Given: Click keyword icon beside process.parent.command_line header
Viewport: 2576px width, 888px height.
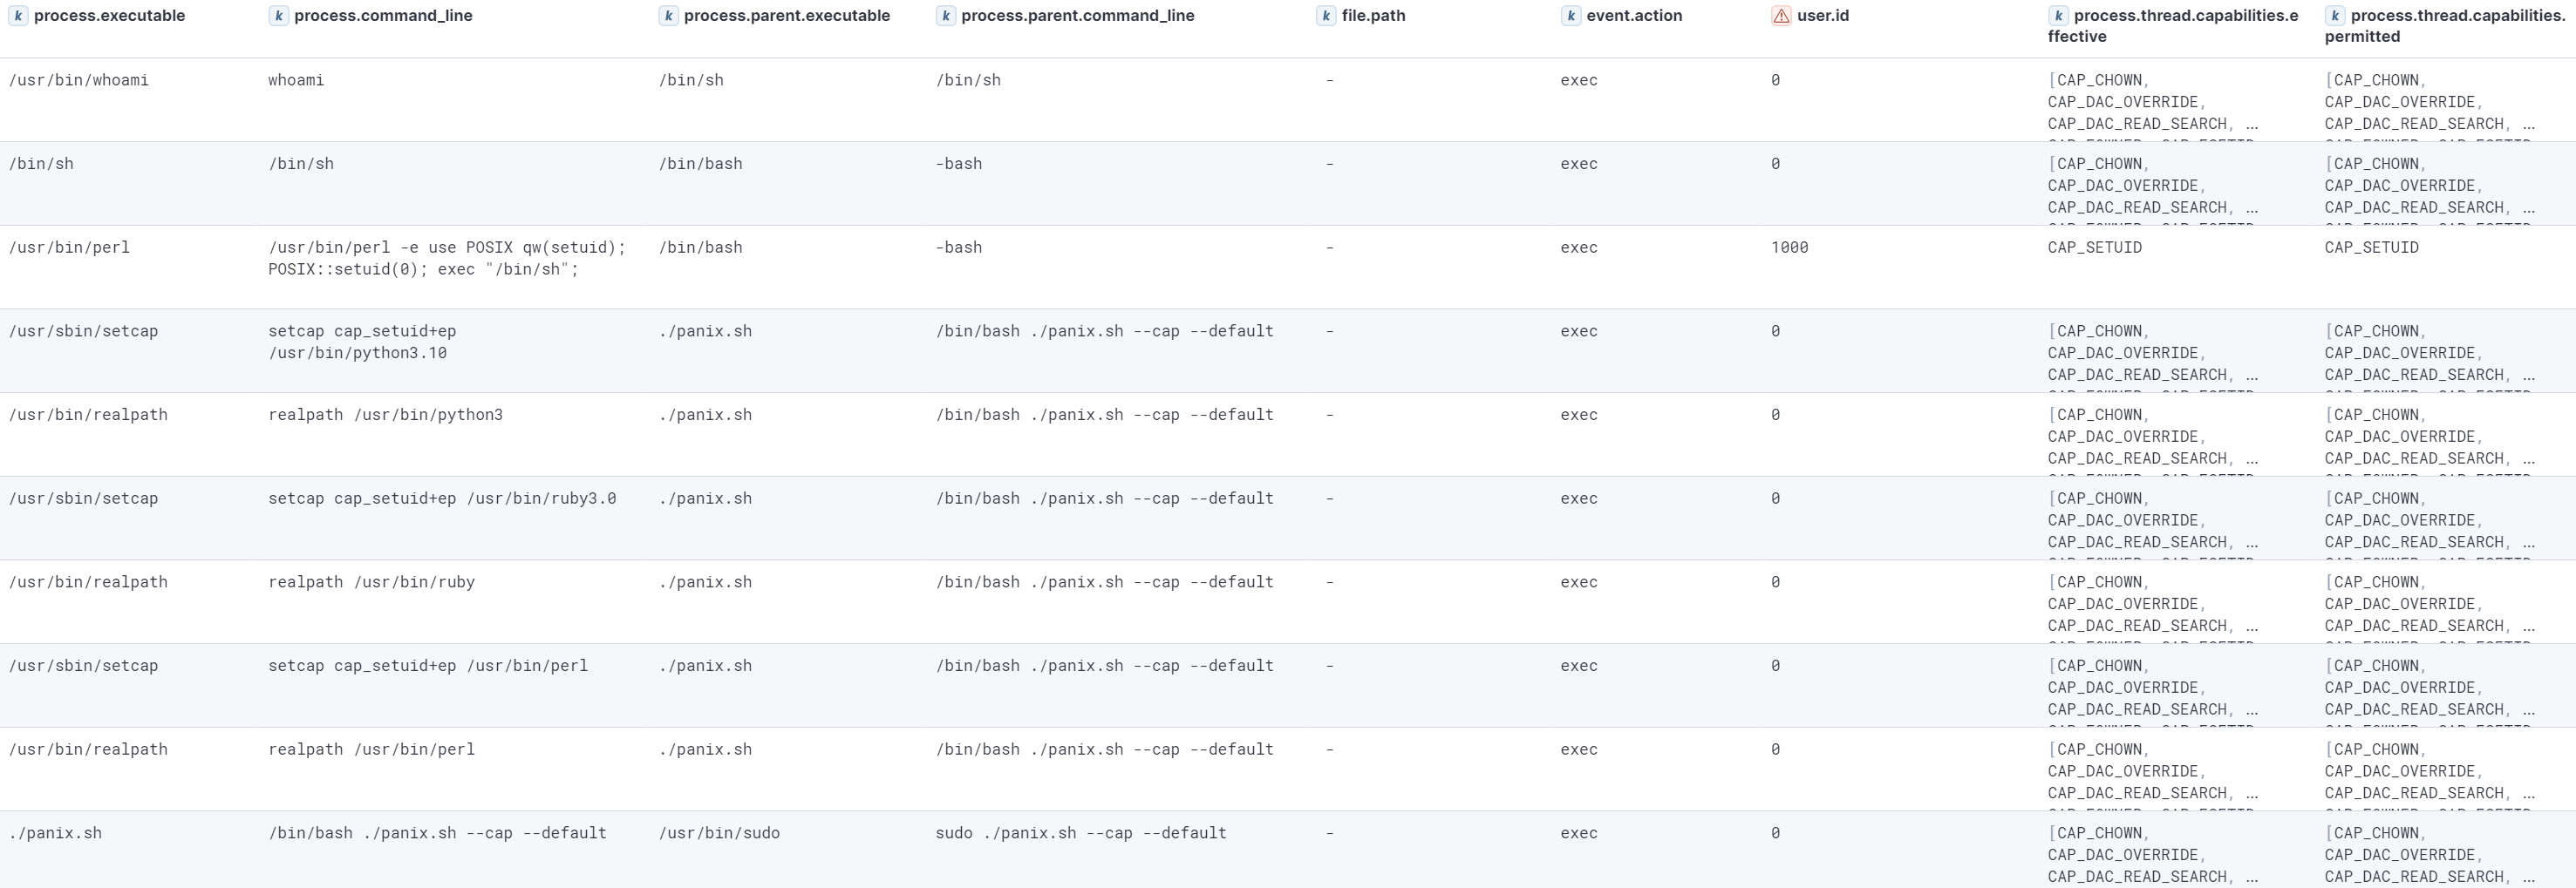Looking at the screenshot, I should tap(945, 16).
